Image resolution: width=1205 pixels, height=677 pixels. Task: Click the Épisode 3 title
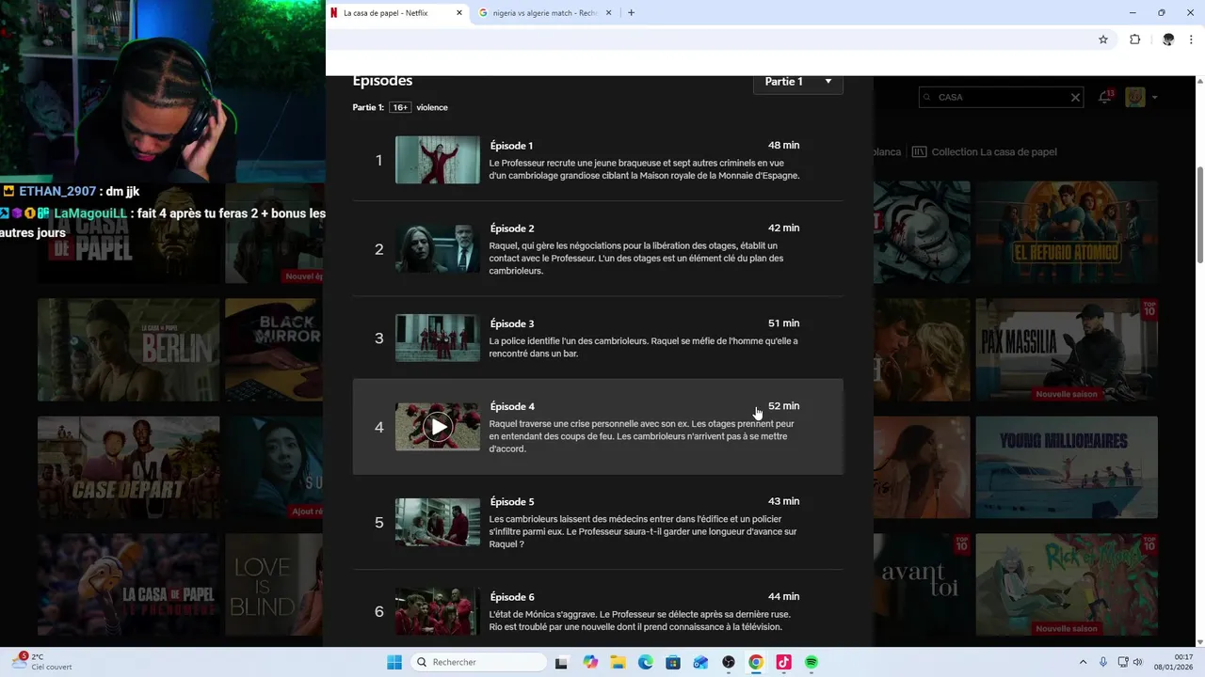point(512,323)
